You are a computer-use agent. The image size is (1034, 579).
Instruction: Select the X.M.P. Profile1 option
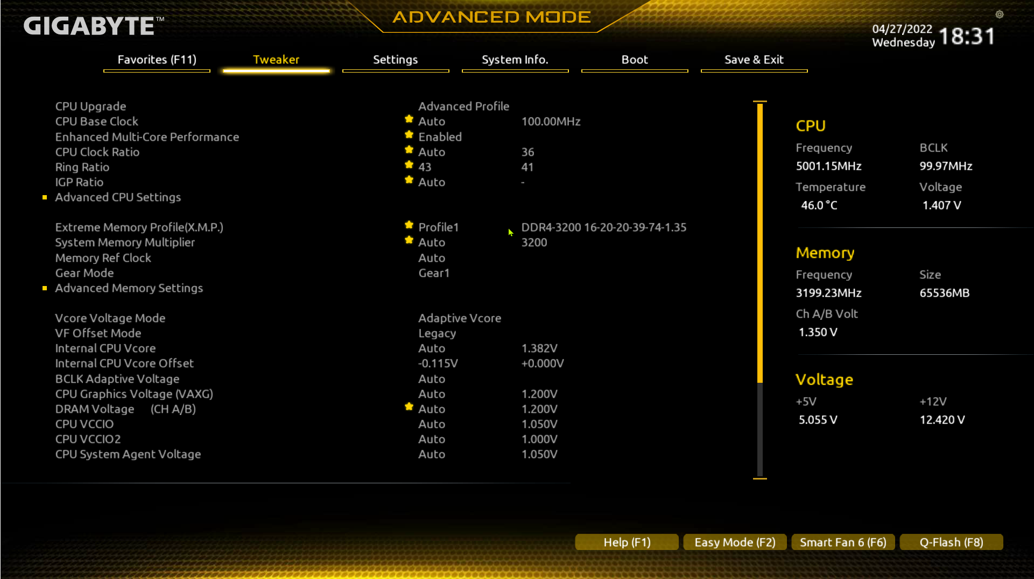(439, 227)
